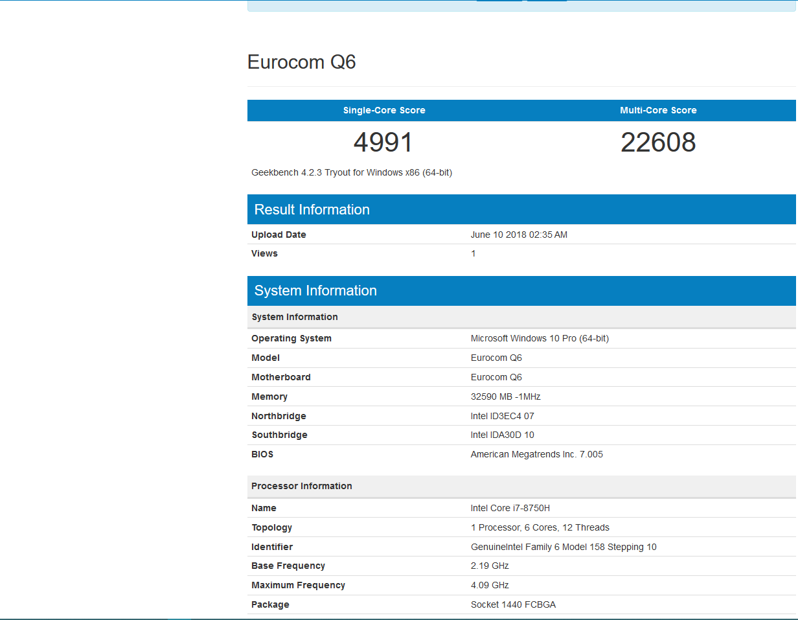Select the Single-Core Score header
798x620 pixels.
[383, 110]
